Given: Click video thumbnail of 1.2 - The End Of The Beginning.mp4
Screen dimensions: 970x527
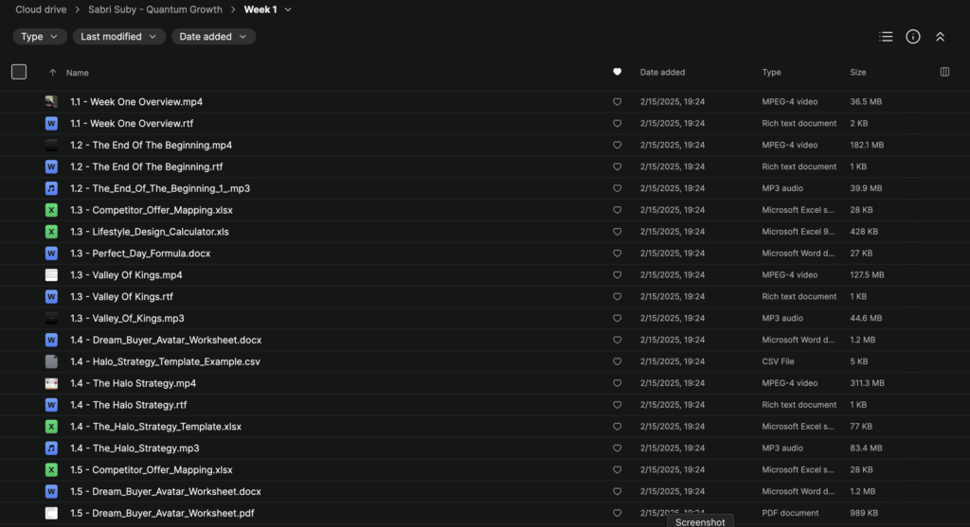Looking at the screenshot, I should coord(51,145).
